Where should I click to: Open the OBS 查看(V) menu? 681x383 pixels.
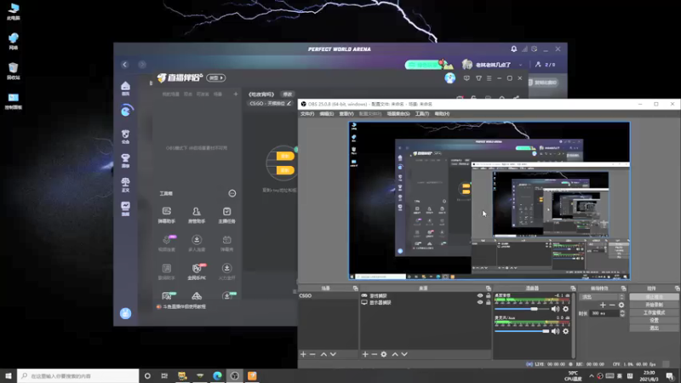(346, 114)
